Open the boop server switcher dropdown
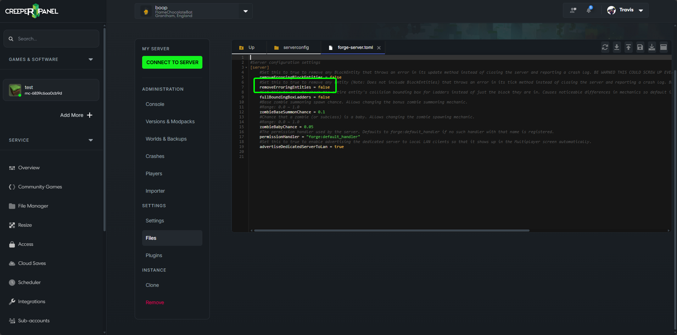Image resolution: width=677 pixels, height=335 pixels. click(245, 11)
